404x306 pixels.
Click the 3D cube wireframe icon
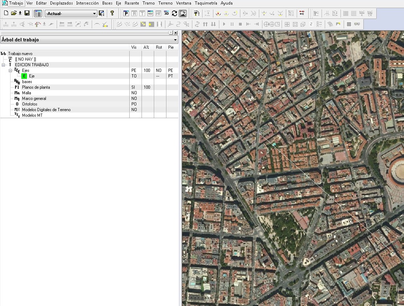pyautogui.click(x=303, y=24)
